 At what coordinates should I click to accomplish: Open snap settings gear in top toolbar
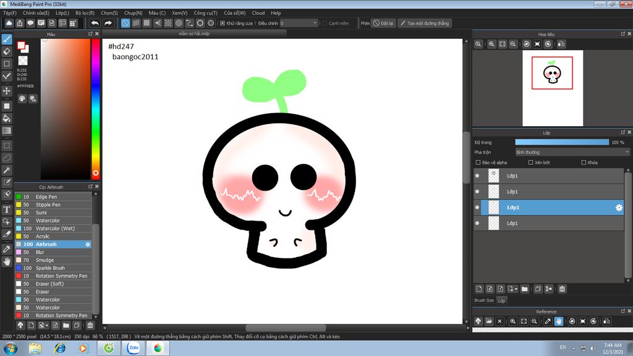211,23
